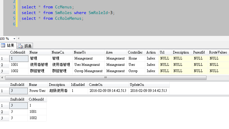Image resolution: width=229 pixels, height=129 pixels.
Task: Click the editor scroll-left arrow beside zoom
Action: coord(19,39)
